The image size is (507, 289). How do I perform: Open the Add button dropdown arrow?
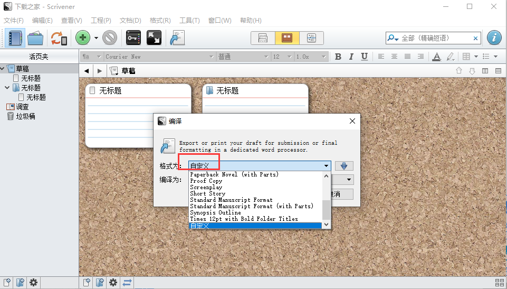(x=96, y=38)
